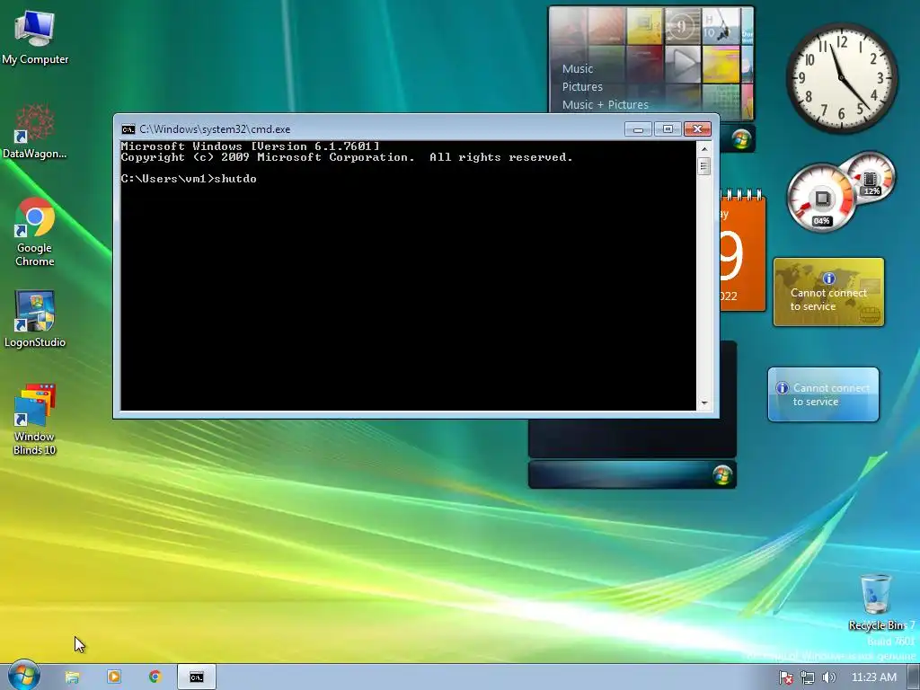This screenshot has height=690, width=920.
Task: Close the cmd.exe window
Action: click(x=697, y=129)
